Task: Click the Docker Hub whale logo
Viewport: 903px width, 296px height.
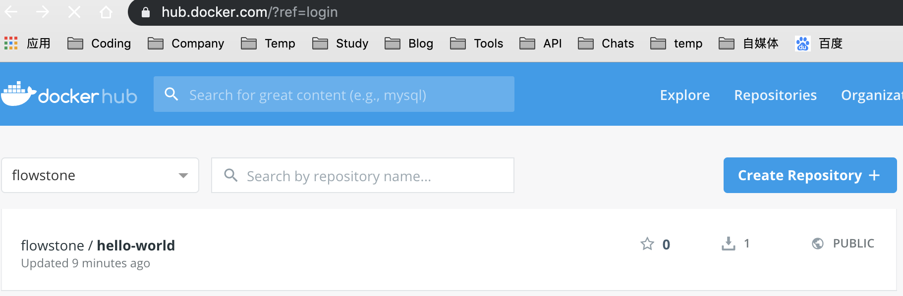Action: [x=19, y=94]
